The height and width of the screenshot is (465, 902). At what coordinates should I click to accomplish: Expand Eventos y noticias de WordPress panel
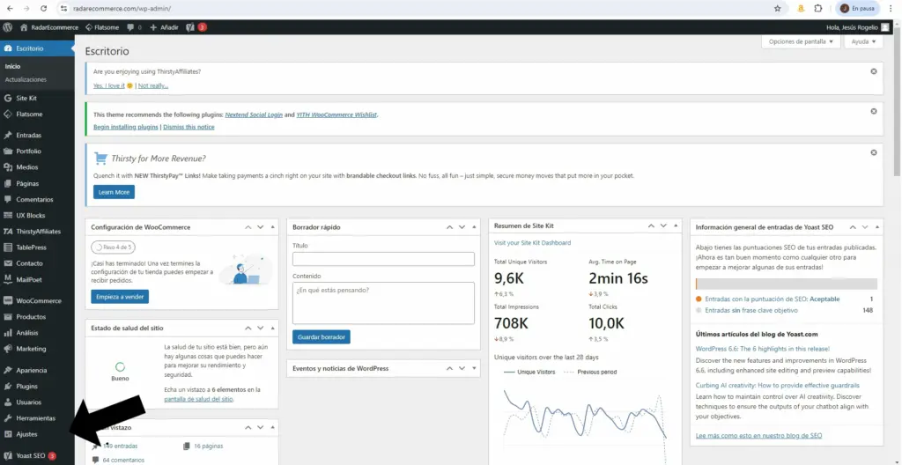pos(474,368)
